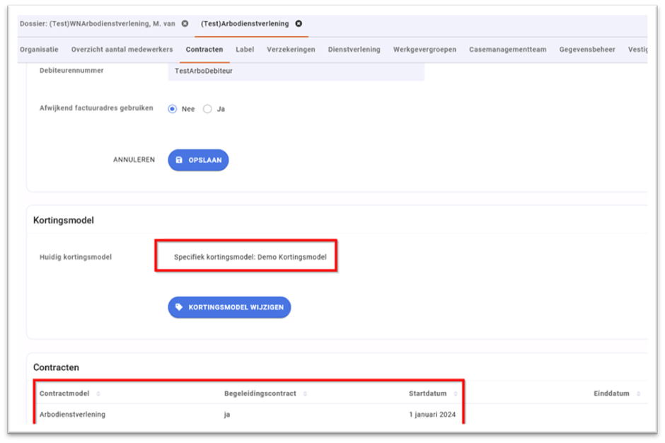Click Arbodienstverlening contract row cell
665x443 pixels.
[73, 415]
